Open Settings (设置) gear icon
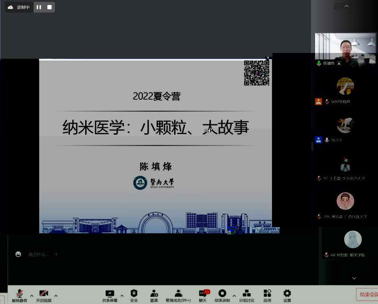Viewport: 378px width, 304px height. coord(287,295)
